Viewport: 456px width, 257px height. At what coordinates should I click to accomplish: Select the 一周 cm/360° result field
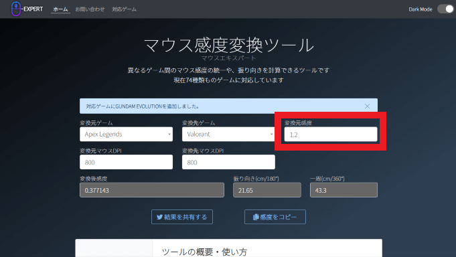pyautogui.click(x=344, y=190)
